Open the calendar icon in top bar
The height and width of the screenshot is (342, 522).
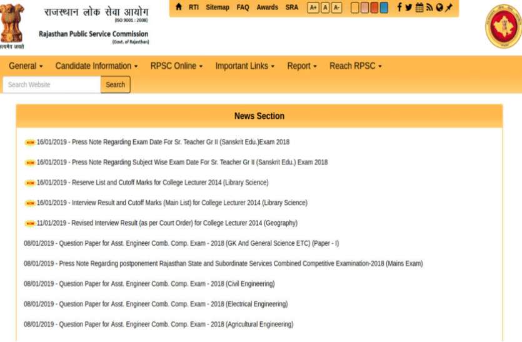point(419,7)
